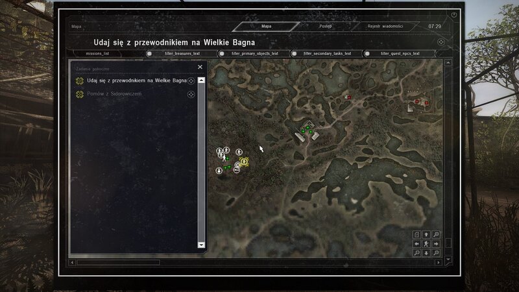Pan map right with arrow button

(x=436, y=244)
